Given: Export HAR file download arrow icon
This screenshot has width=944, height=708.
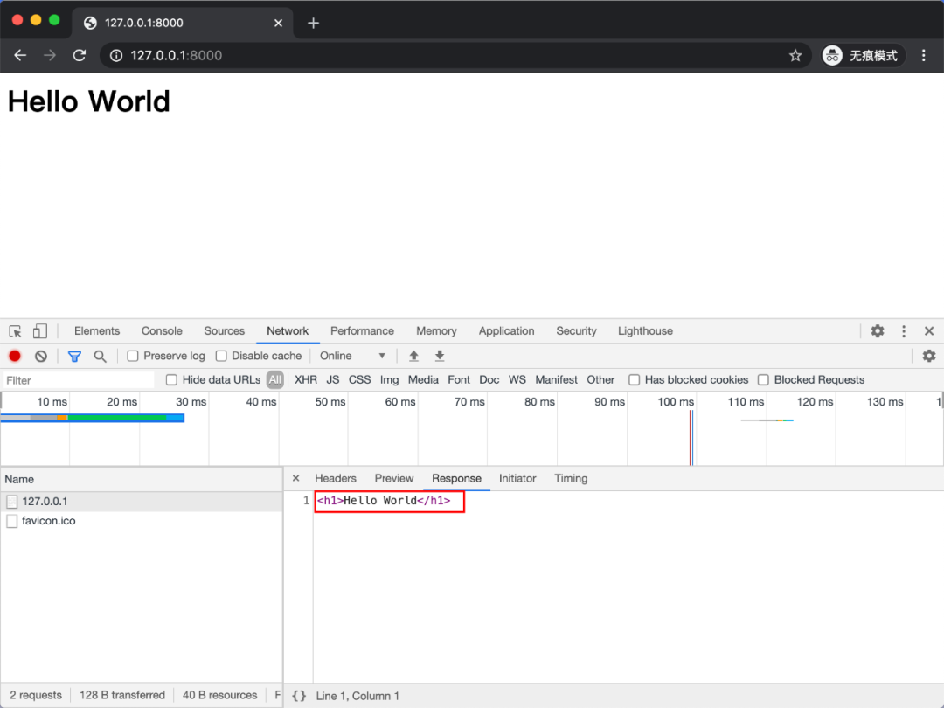Looking at the screenshot, I should click(x=440, y=356).
